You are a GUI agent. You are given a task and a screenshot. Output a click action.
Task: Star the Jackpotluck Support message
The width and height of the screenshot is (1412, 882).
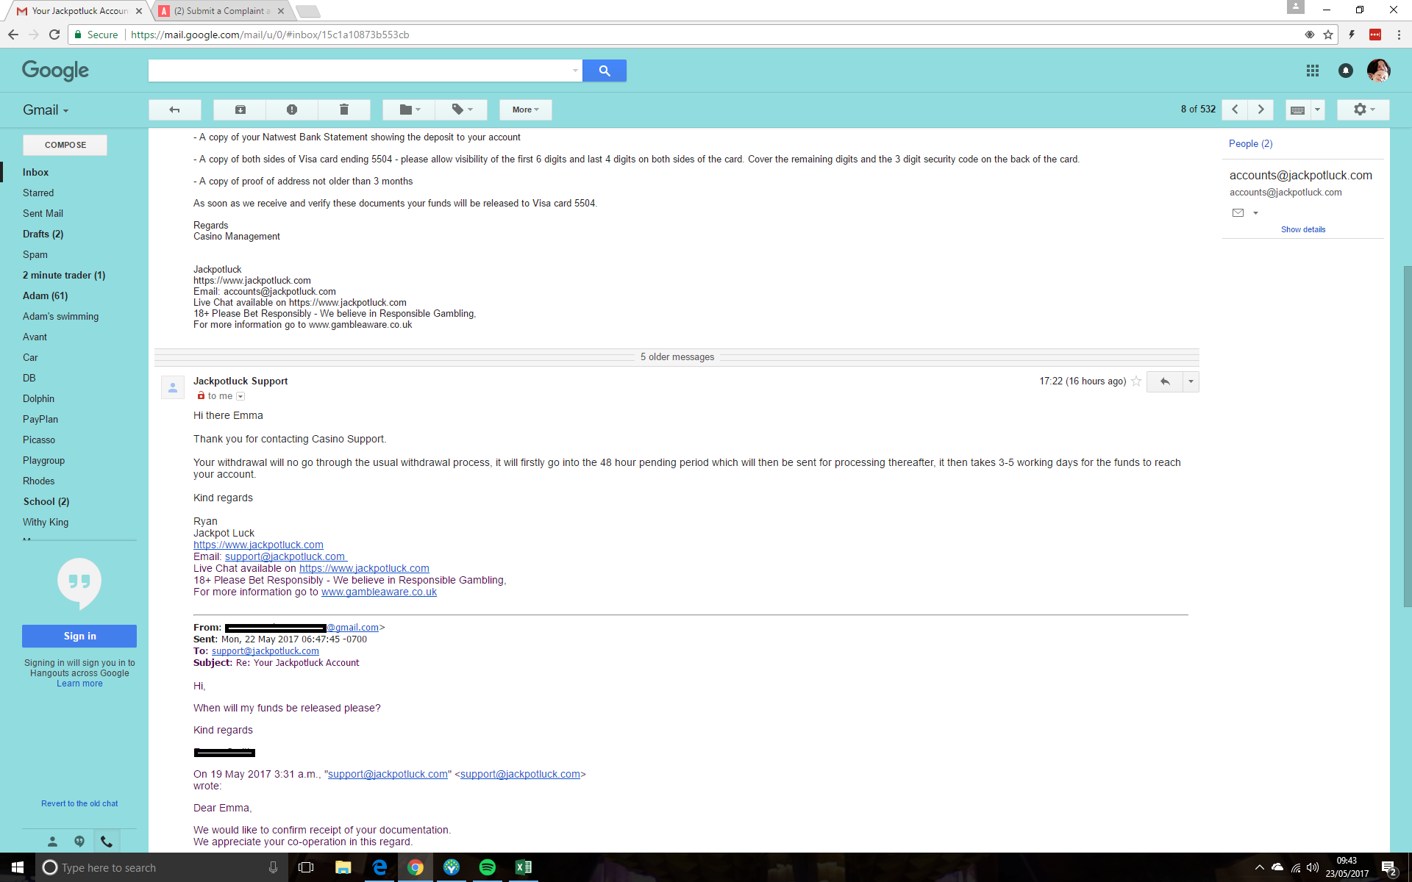pos(1136,381)
